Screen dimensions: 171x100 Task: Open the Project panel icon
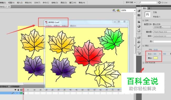click(x=139, y=53)
